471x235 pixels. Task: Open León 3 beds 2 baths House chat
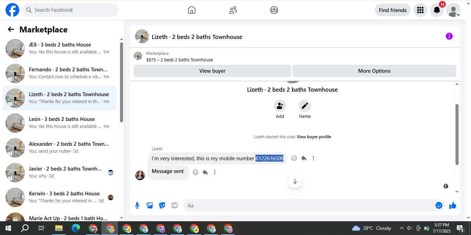click(59, 123)
